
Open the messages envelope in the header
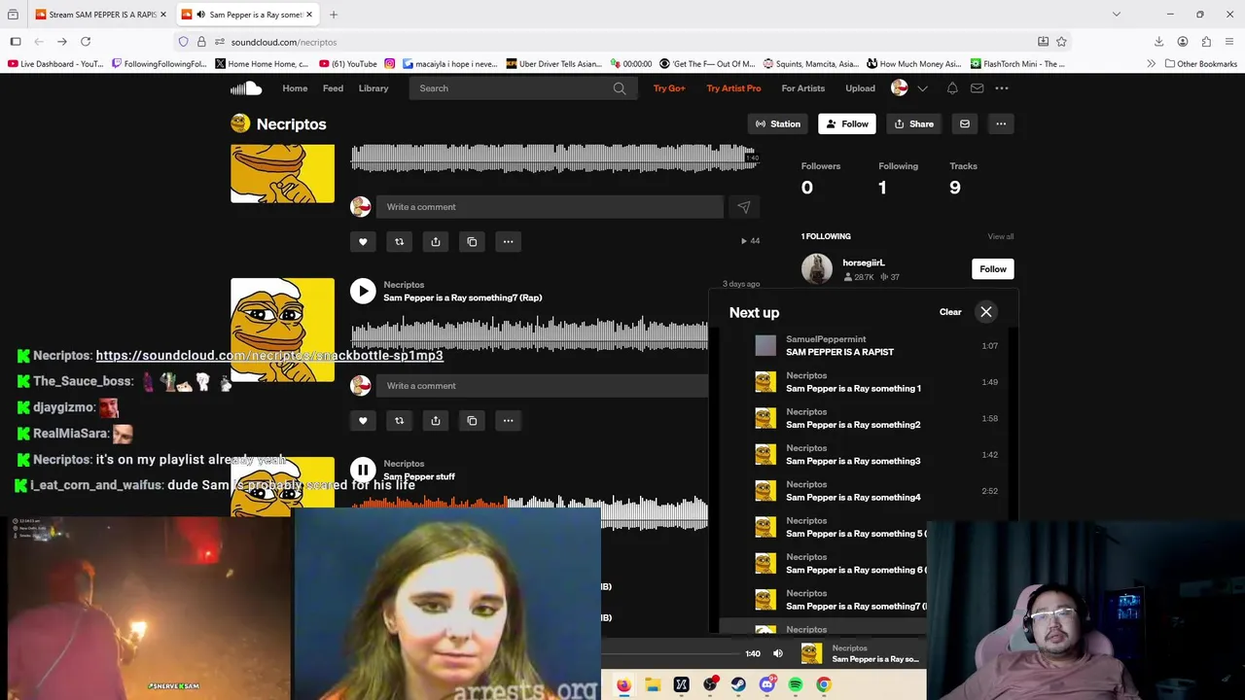tap(977, 88)
